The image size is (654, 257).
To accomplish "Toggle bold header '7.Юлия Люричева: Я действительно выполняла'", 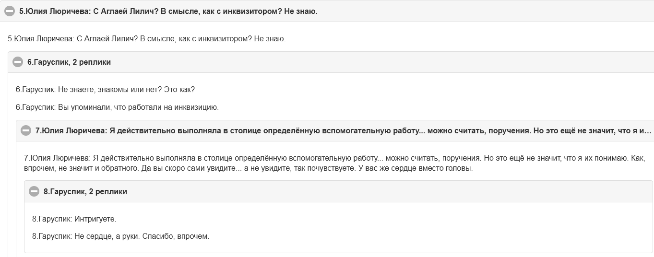I will tap(344, 130).
